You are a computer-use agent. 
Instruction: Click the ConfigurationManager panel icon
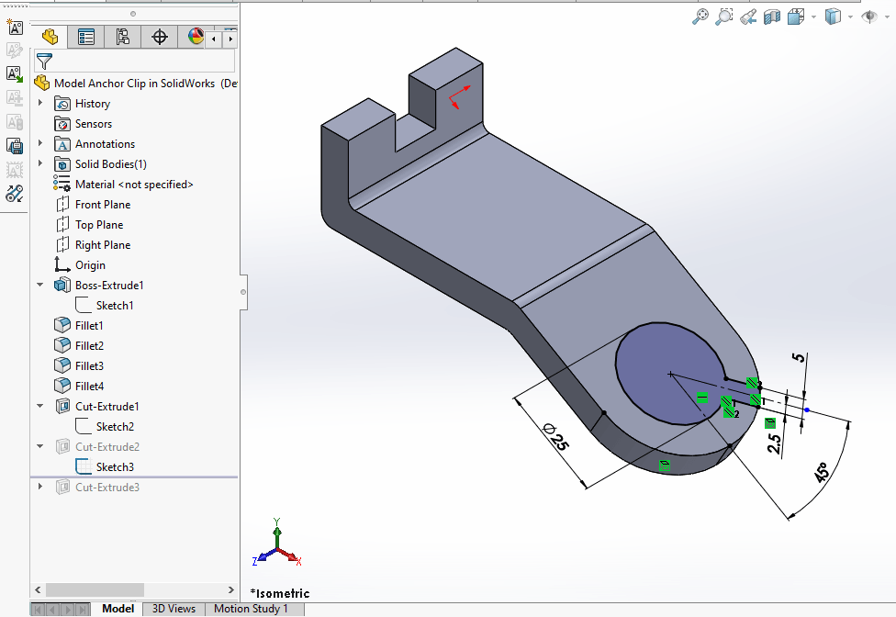tap(123, 37)
